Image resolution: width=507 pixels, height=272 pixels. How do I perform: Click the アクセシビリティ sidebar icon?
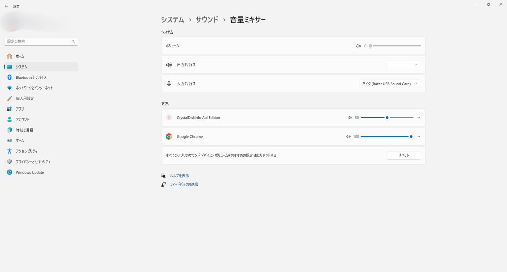point(10,151)
